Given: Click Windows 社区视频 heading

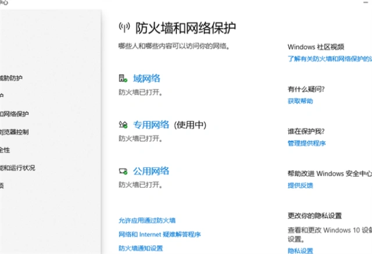Looking at the screenshot, I should pos(316,47).
